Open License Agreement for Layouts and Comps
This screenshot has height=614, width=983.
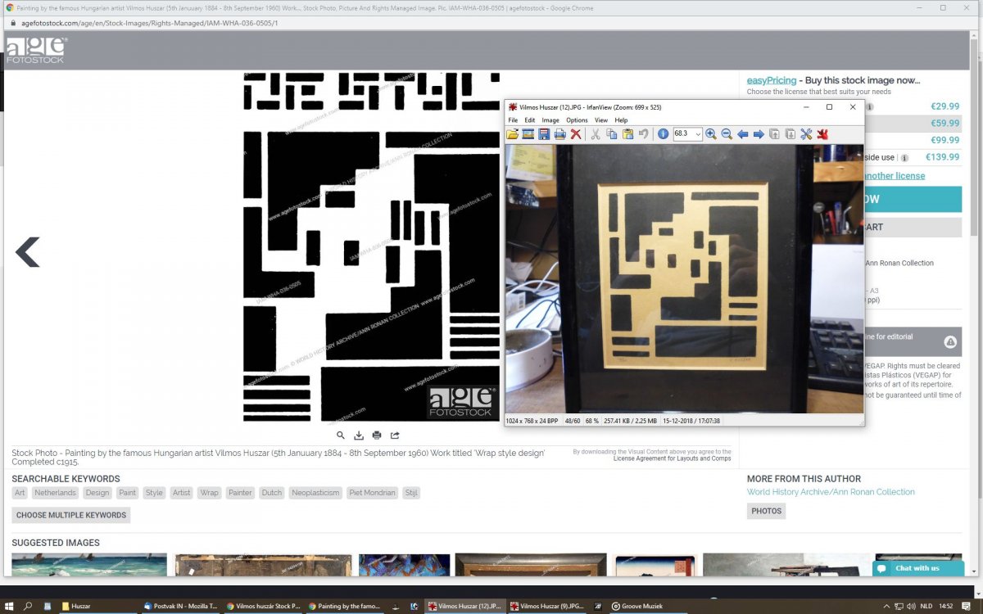(673, 459)
